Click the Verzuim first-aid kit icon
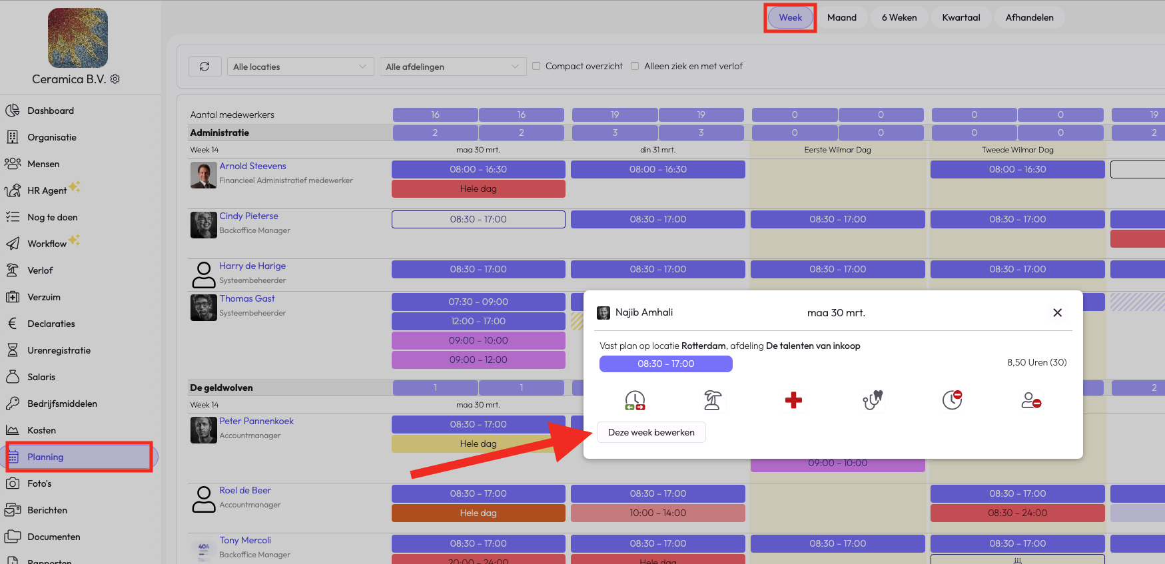 [12, 297]
